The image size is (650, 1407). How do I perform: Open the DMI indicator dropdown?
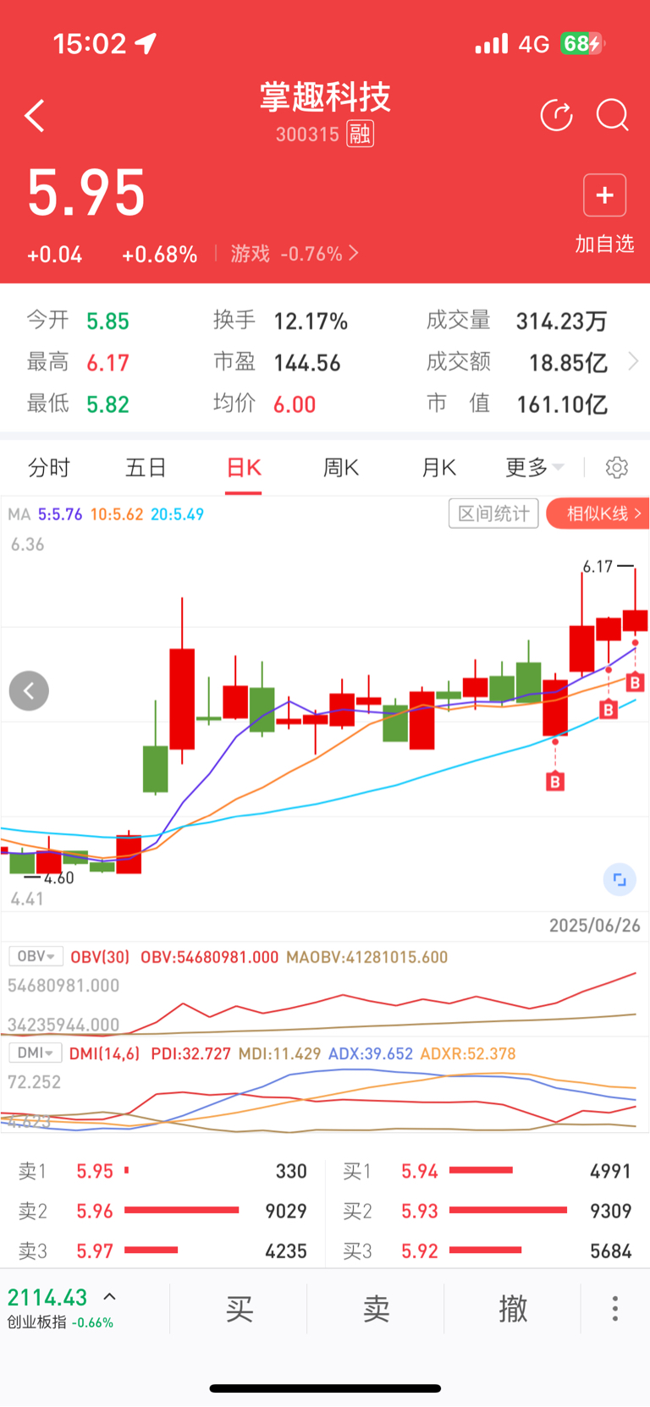click(x=36, y=1053)
